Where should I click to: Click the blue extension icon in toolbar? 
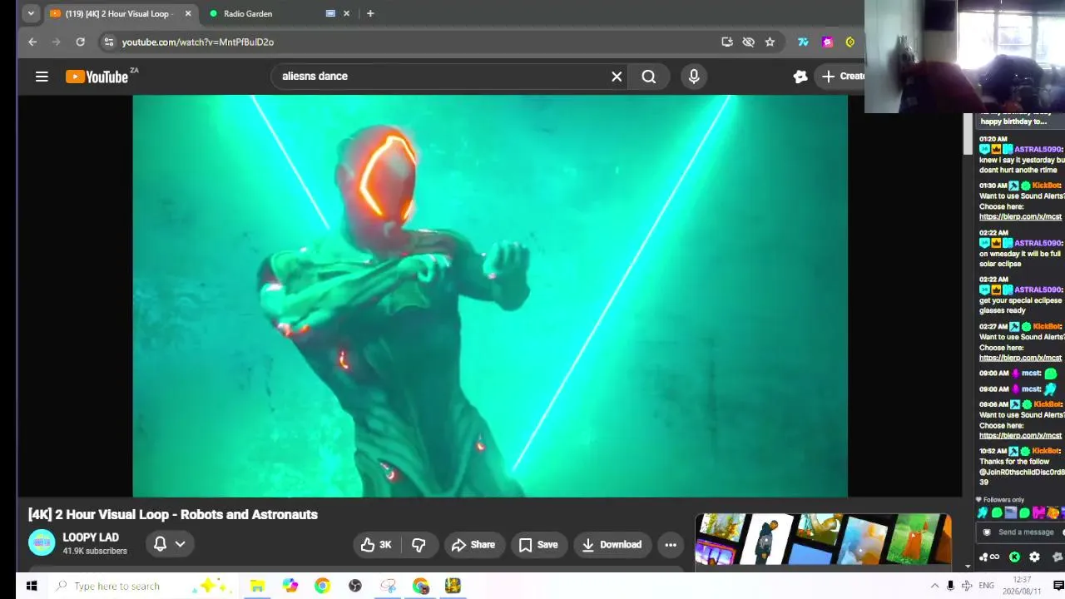coord(803,42)
